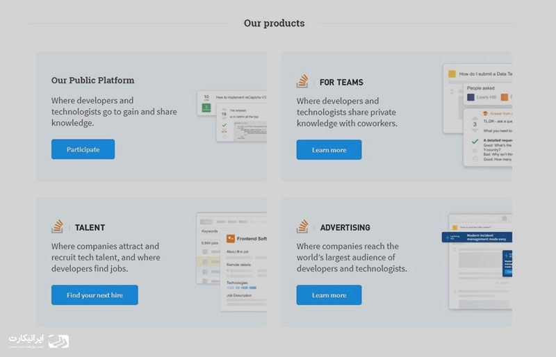Viewport: 556px width, 357px height.
Task: Open the Advertising banner preview image
Action: point(477,262)
